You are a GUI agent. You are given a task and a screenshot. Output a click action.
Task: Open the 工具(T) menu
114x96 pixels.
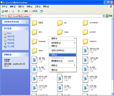point(38,7)
